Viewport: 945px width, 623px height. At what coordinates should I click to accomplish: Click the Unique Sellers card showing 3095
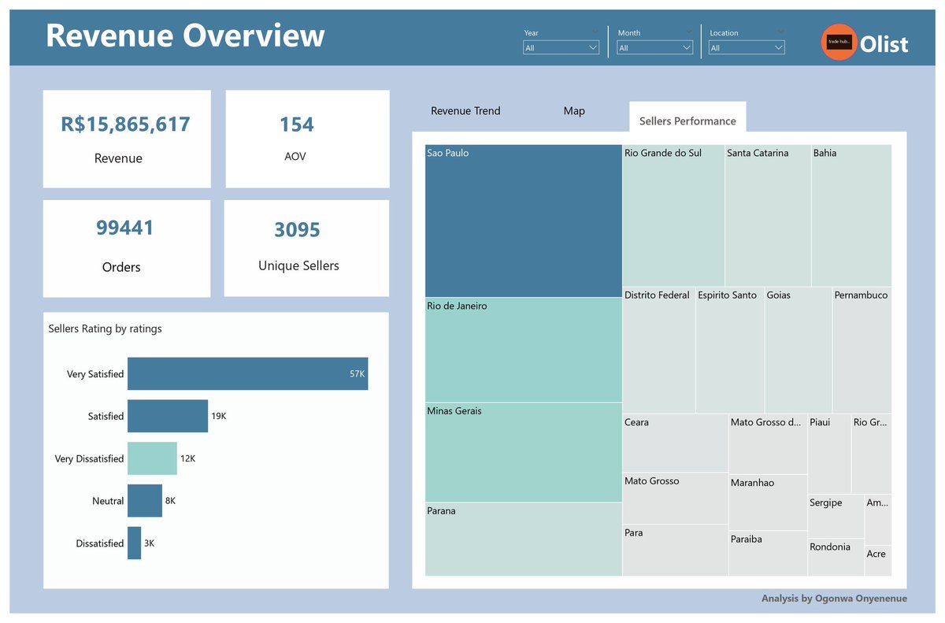coord(306,247)
